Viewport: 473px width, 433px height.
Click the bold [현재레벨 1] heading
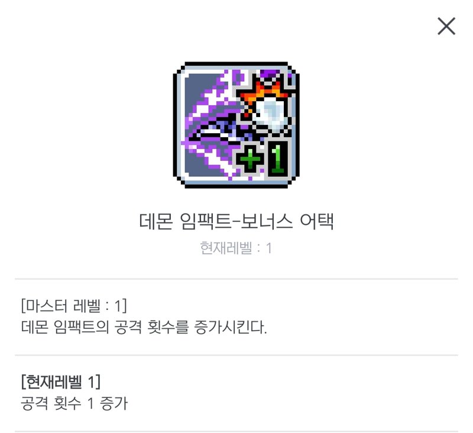click(61, 382)
